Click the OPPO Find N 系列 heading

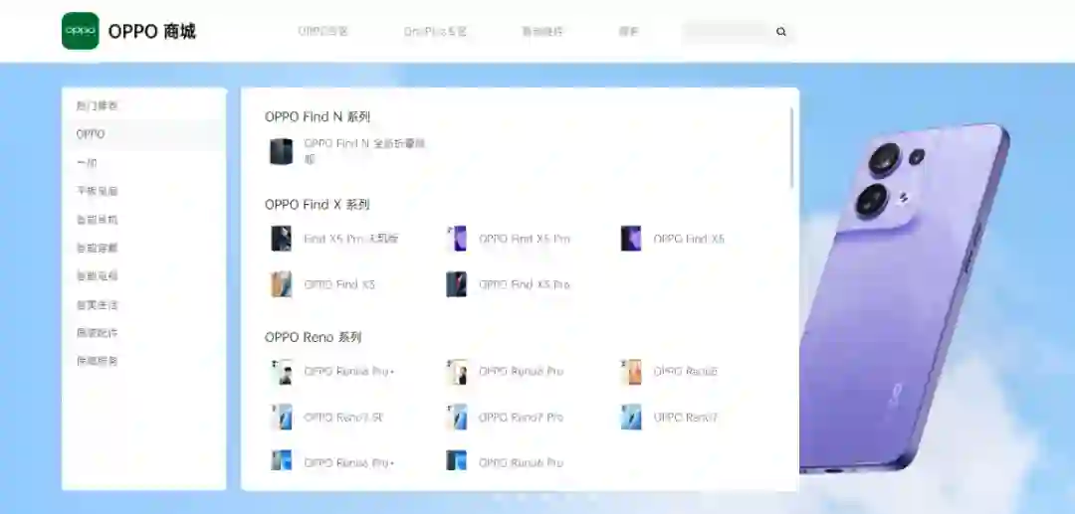[x=318, y=117]
